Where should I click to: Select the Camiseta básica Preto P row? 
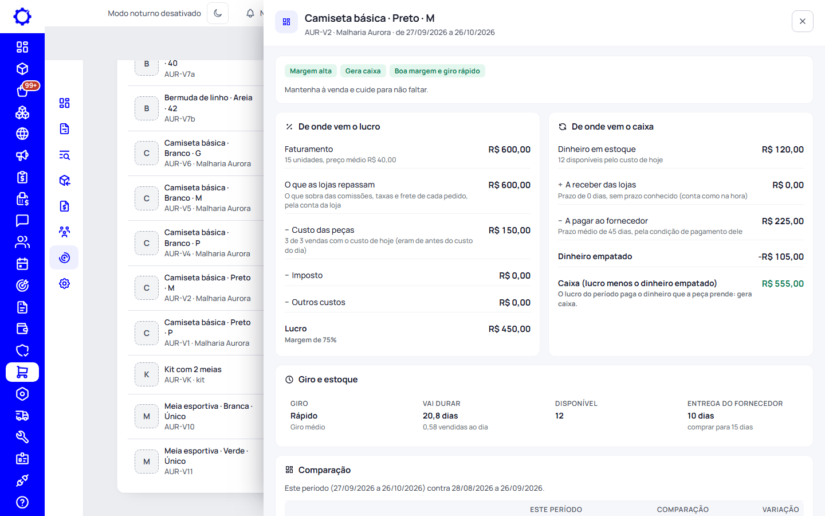tap(195, 333)
